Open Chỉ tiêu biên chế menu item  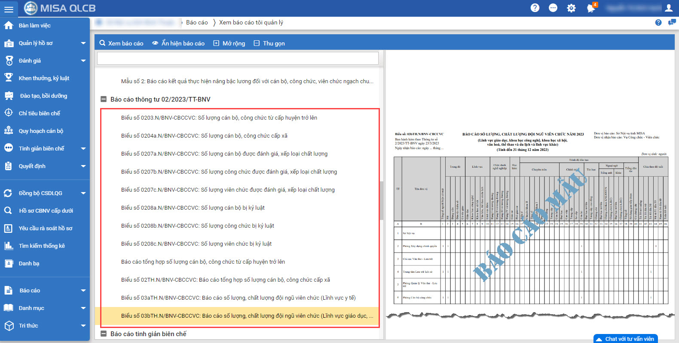[x=39, y=114]
